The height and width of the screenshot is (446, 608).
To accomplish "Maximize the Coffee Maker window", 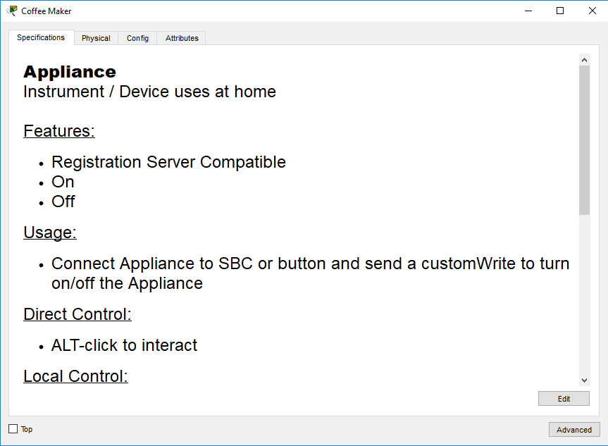I will [560, 11].
